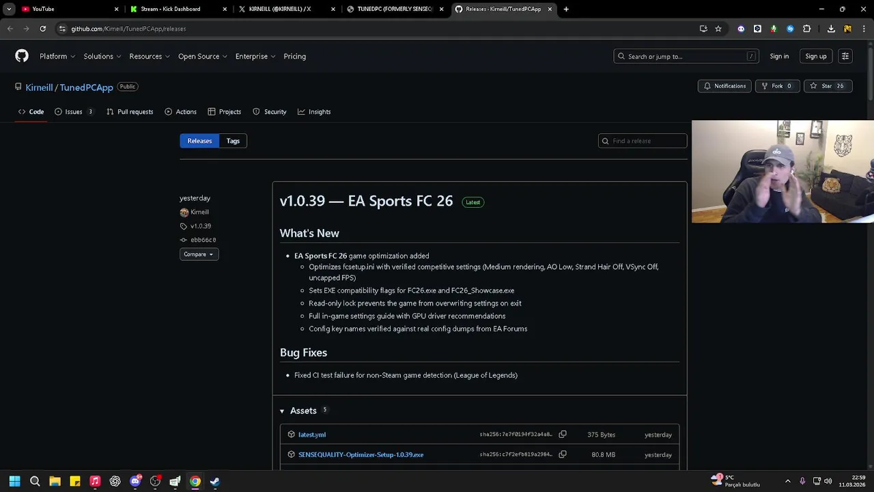Image resolution: width=874 pixels, height=492 pixels.
Task: Click the address bar URL
Action: (x=128, y=29)
